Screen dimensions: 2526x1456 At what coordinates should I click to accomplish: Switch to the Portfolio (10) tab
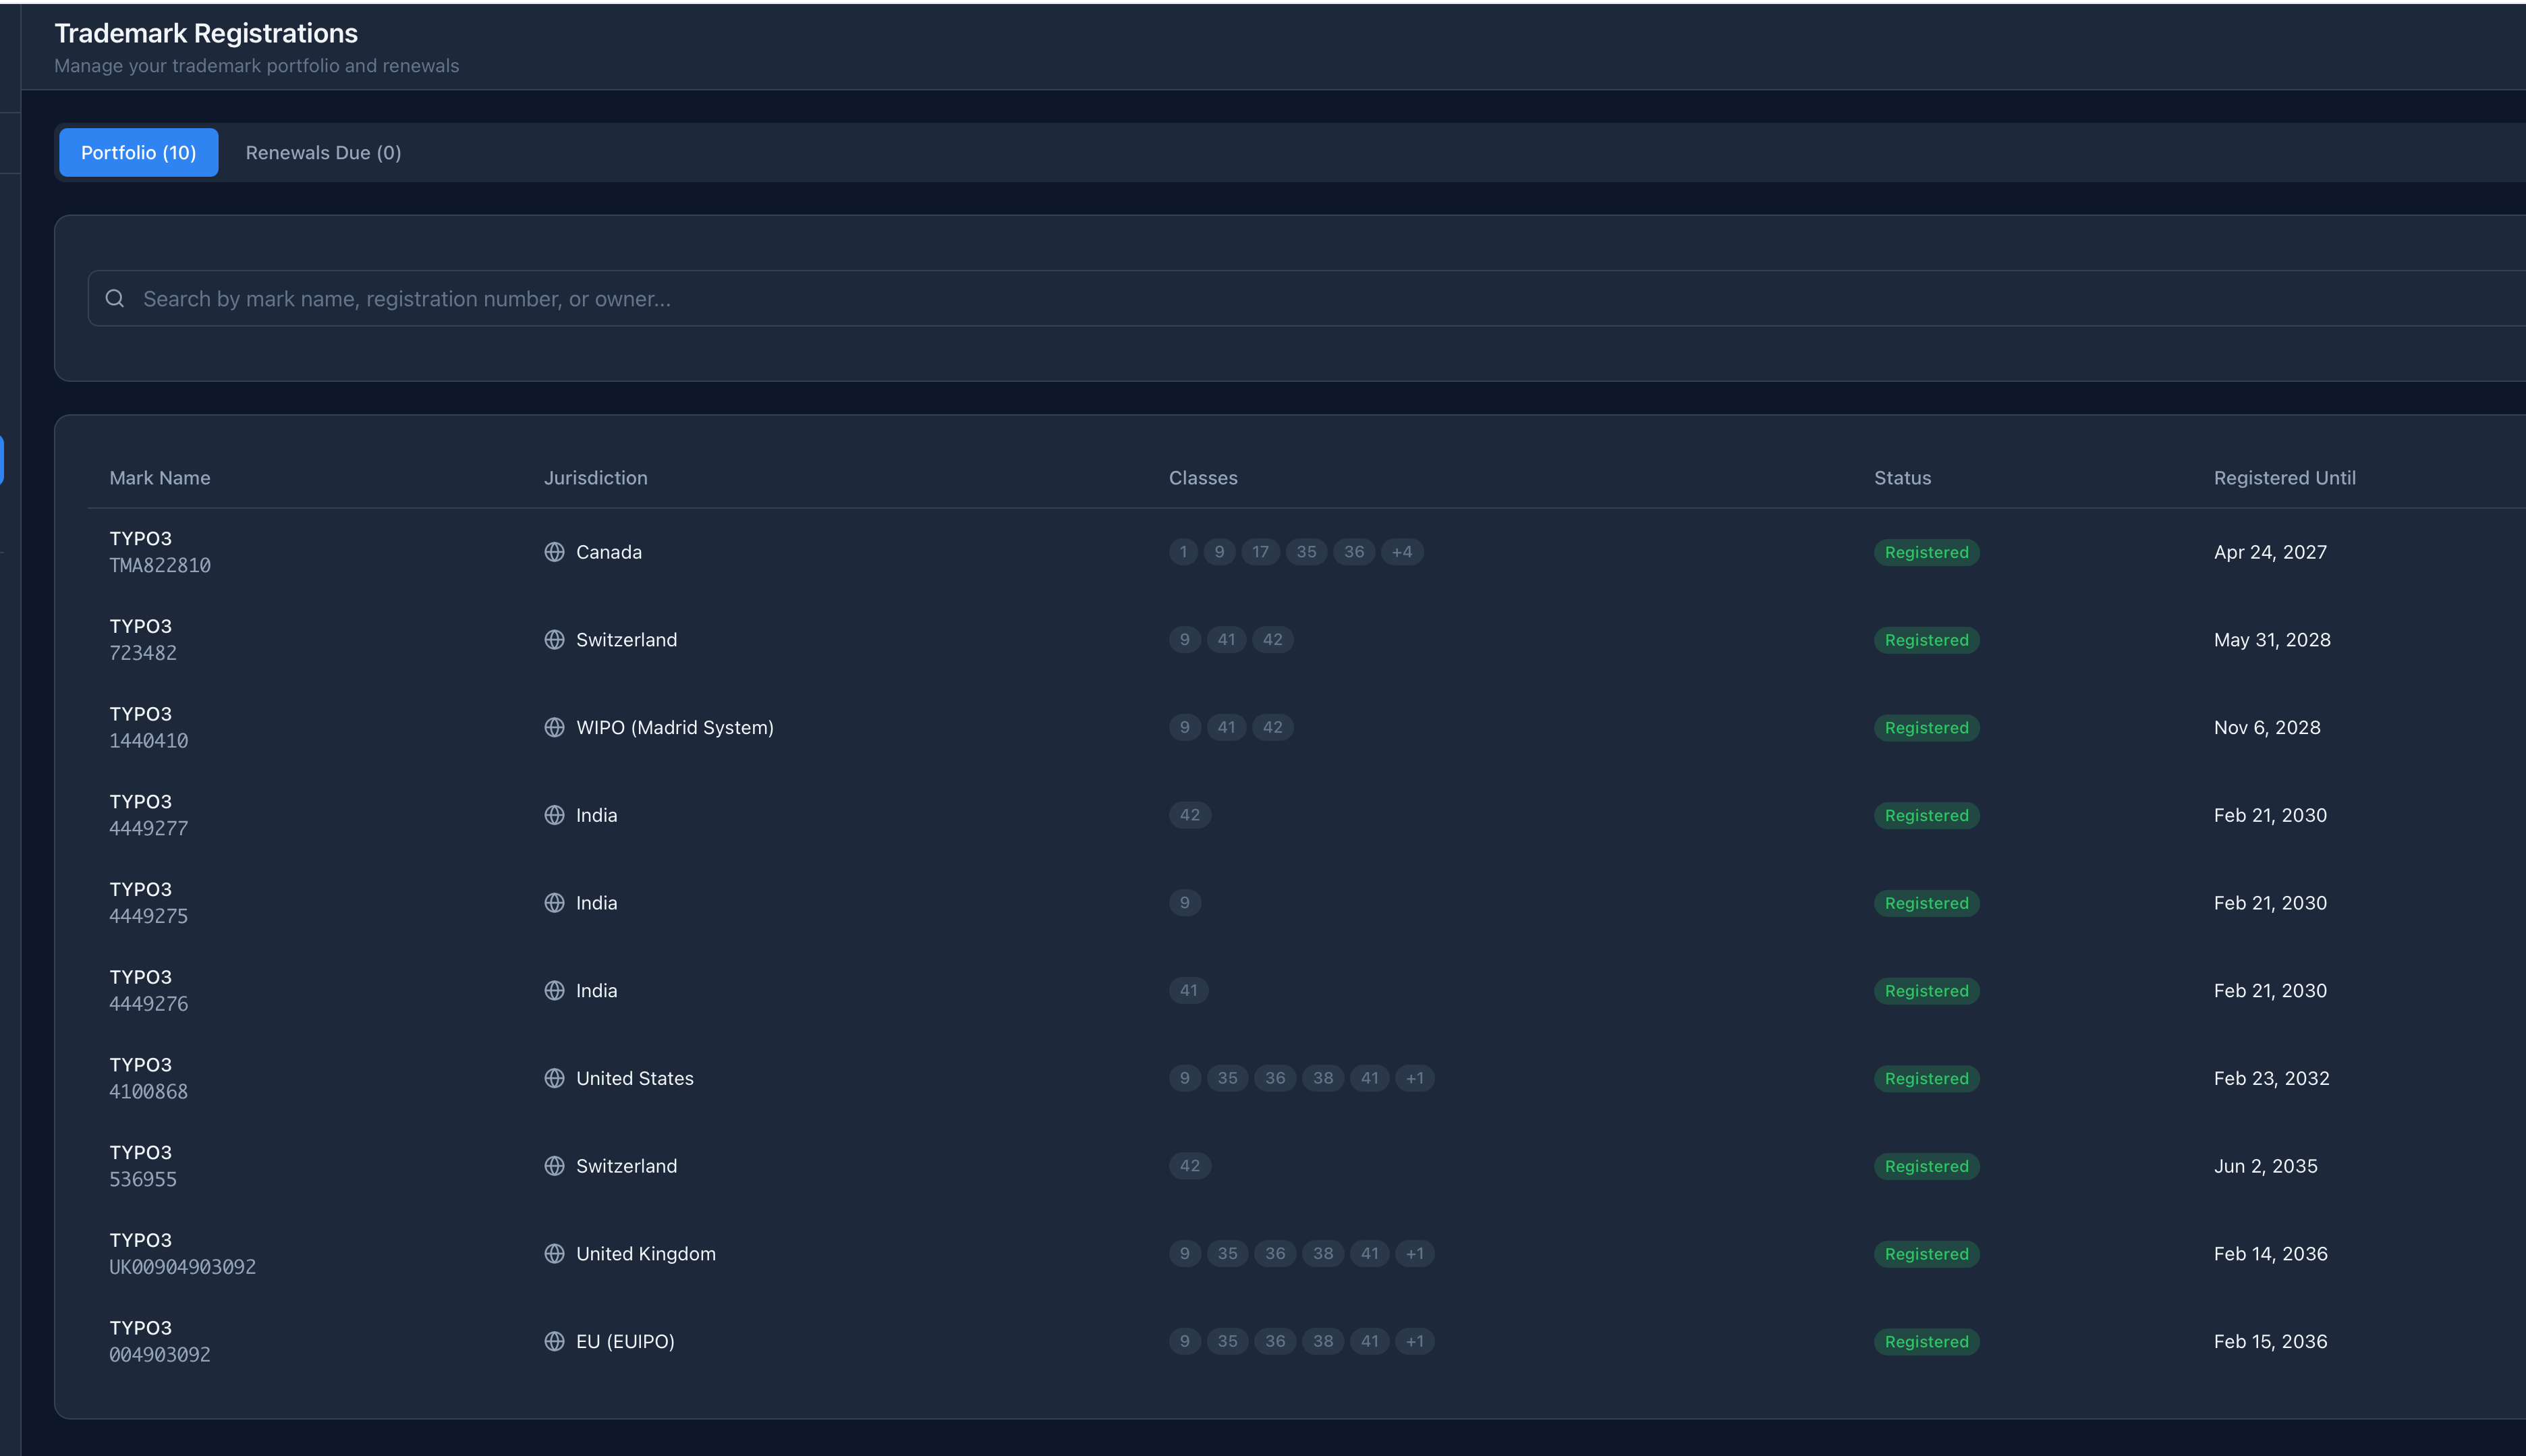pyautogui.click(x=139, y=153)
